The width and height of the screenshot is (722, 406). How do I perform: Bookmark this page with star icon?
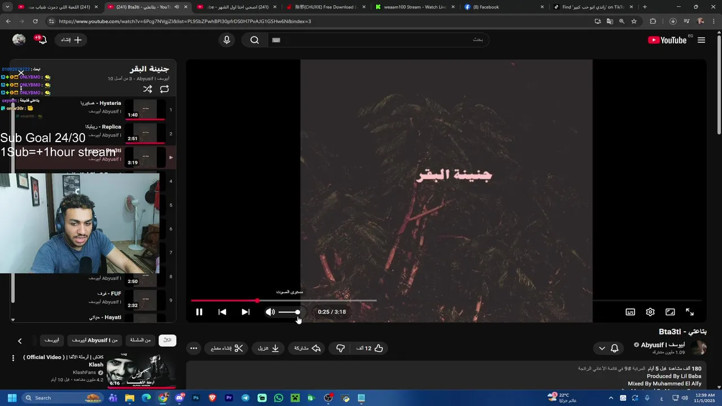point(634,21)
